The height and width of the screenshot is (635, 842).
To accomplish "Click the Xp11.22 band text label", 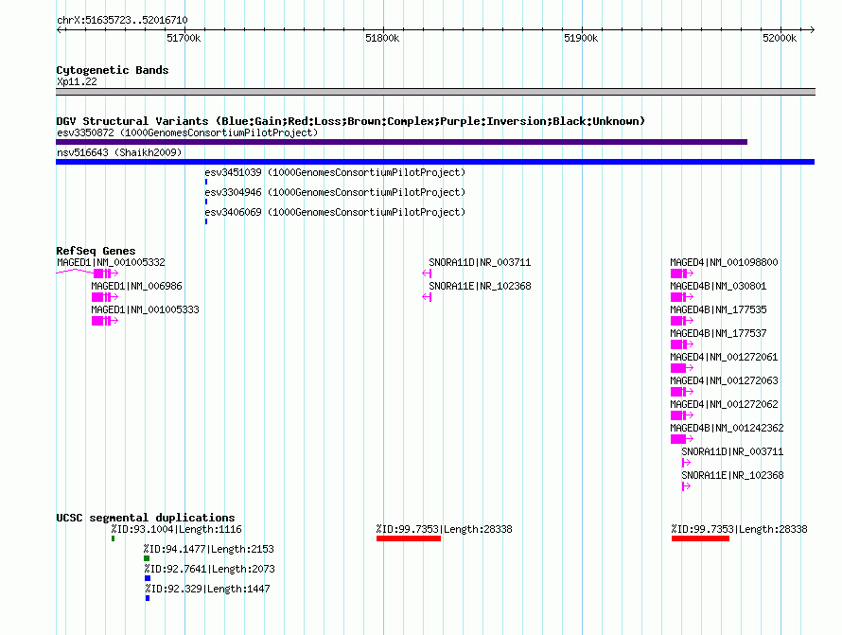I will coord(77,81).
